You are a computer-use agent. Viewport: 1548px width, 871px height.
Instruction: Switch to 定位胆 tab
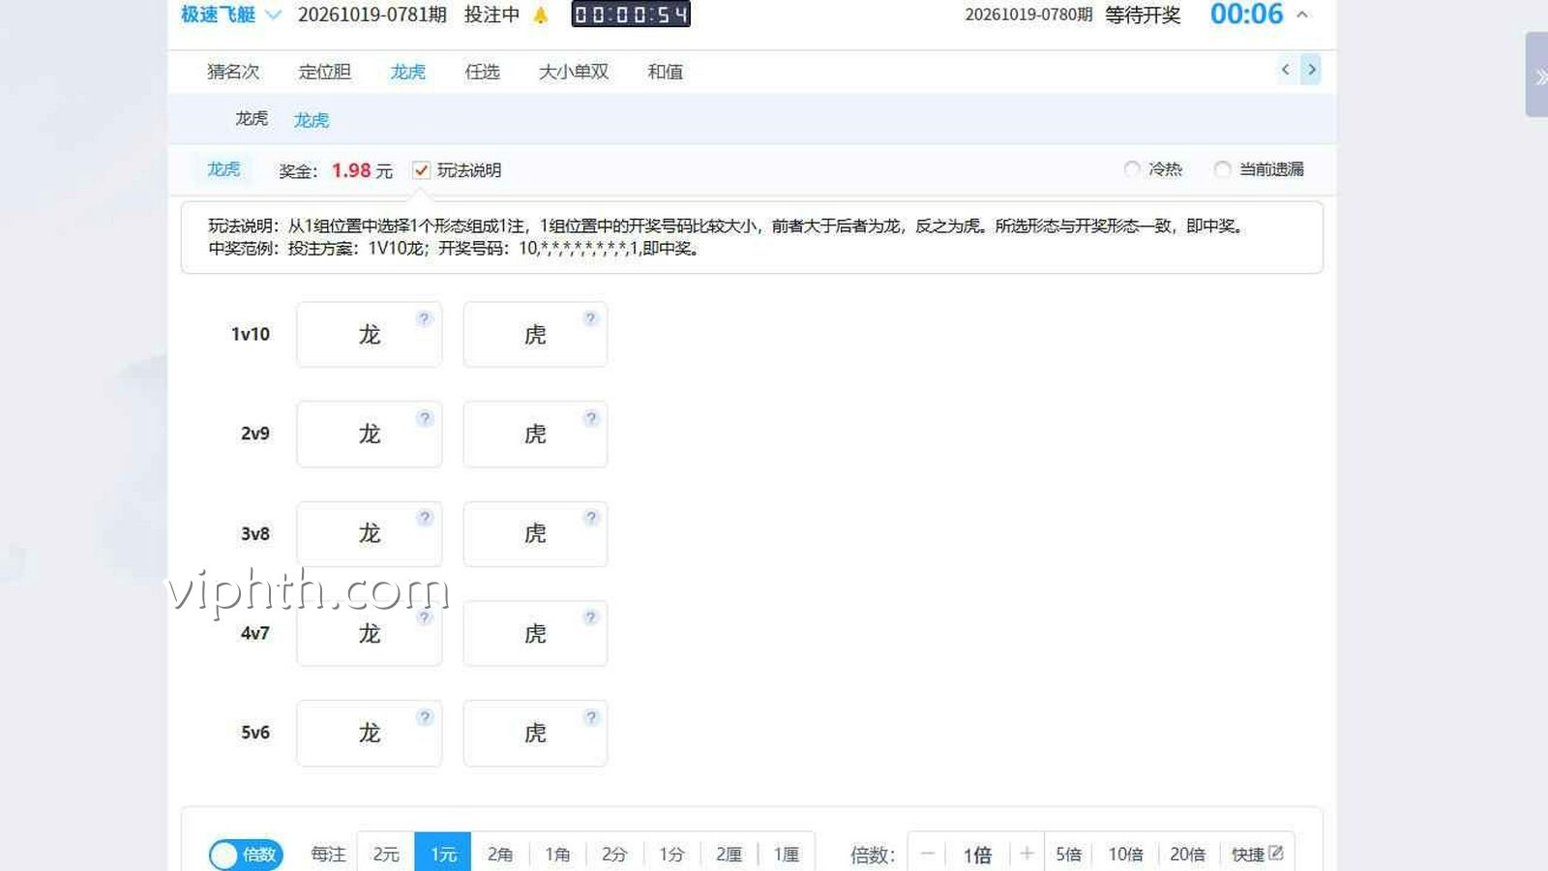325,72
